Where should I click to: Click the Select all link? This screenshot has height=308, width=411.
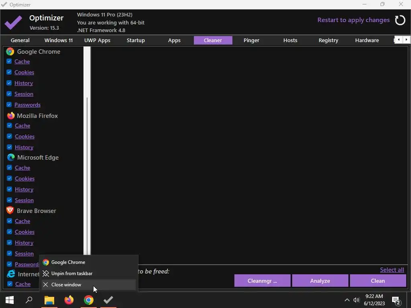coord(392,270)
